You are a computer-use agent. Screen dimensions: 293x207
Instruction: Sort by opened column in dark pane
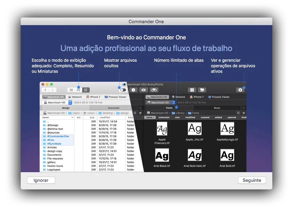tap(232, 117)
